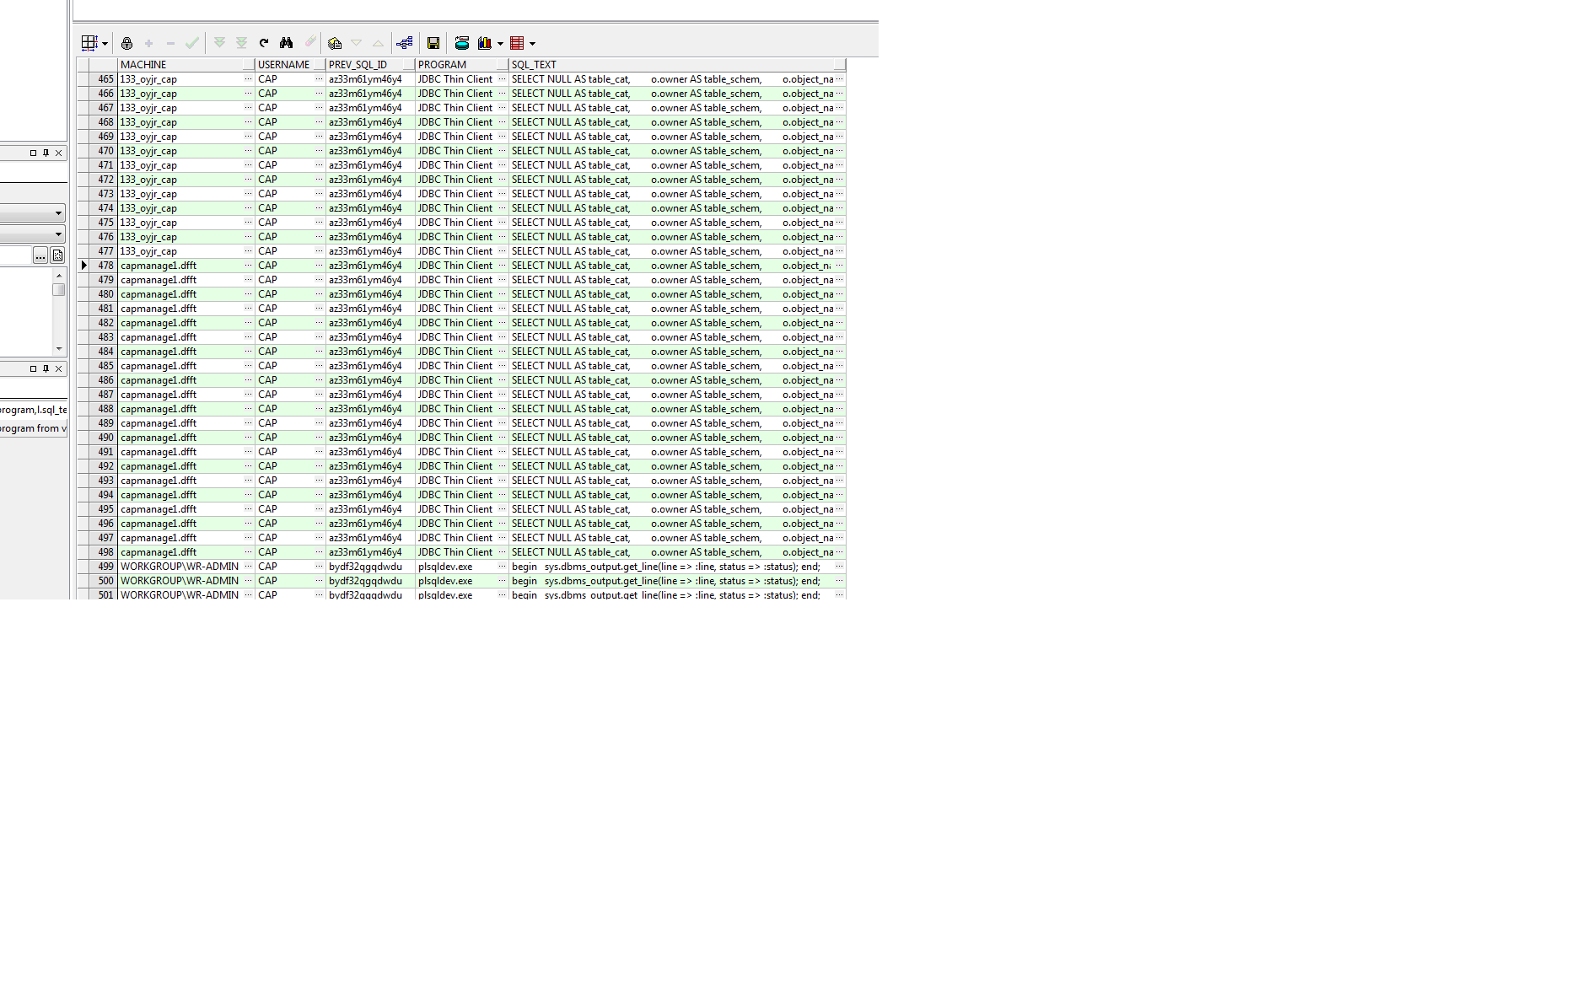This screenshot has width=1592, height=1005.
Task: Open dropdown arrow next to chart icon
Action: tap(500, 44)
